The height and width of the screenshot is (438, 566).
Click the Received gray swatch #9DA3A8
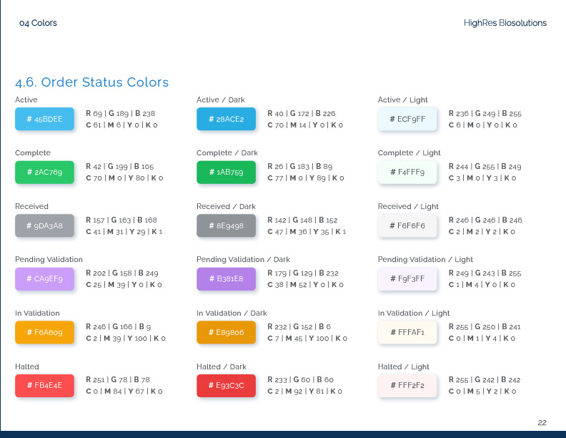[x=44, y=225]
